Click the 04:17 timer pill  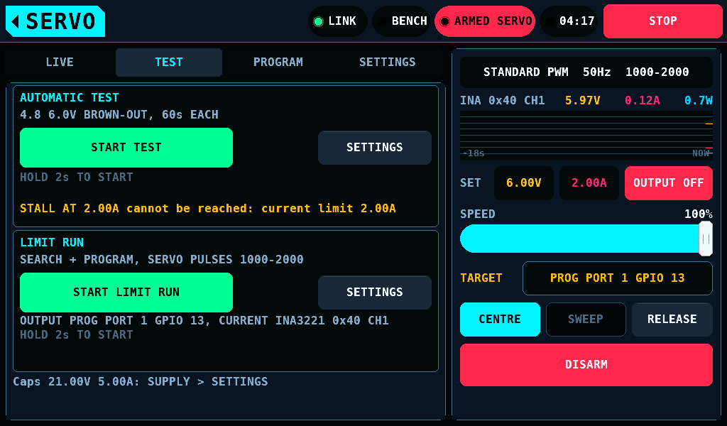tap(569, 21)
